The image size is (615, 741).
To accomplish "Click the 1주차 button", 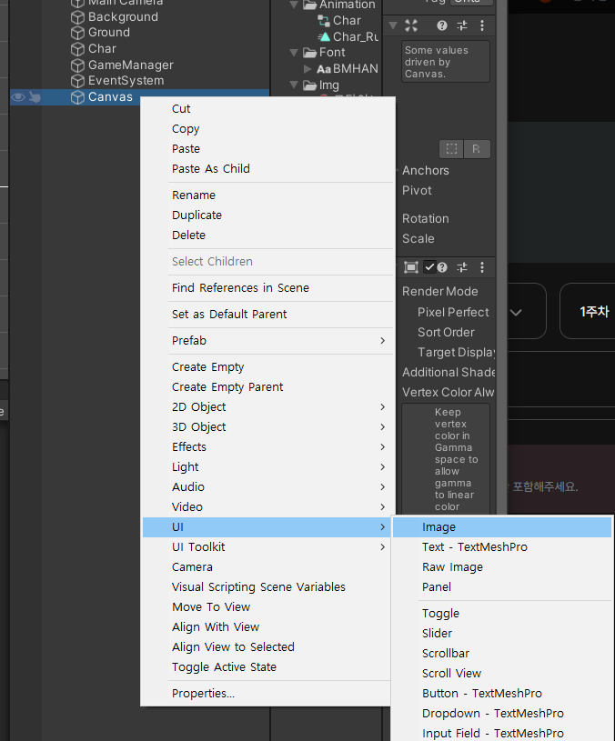I will (x=589, y=312).
